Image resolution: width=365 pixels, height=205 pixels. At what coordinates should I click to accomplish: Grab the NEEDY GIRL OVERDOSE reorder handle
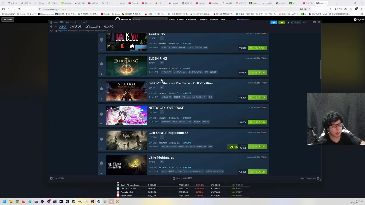click(x=101, y=114)
